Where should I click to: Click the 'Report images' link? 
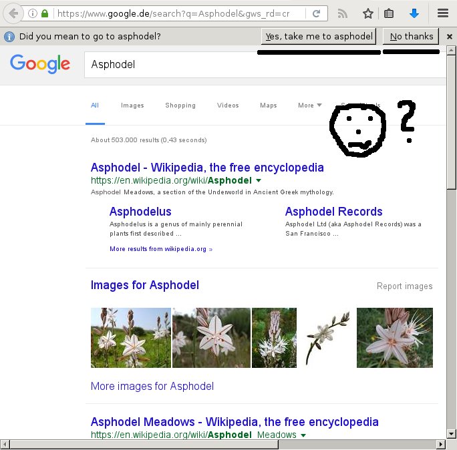coord(404,286)
